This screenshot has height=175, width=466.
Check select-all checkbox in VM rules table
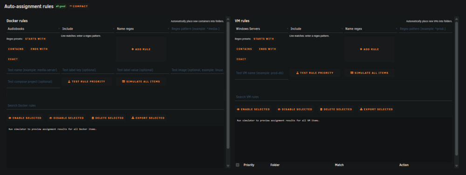coord(238,165)
